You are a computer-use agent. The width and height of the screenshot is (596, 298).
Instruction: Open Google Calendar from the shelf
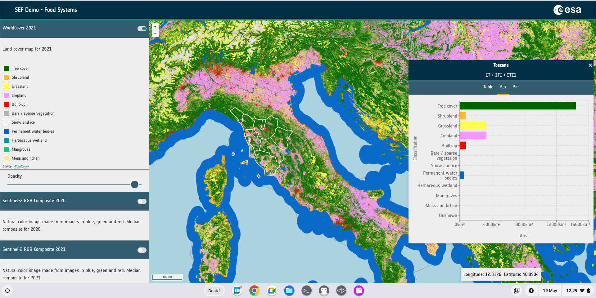[x=237, y=291]
